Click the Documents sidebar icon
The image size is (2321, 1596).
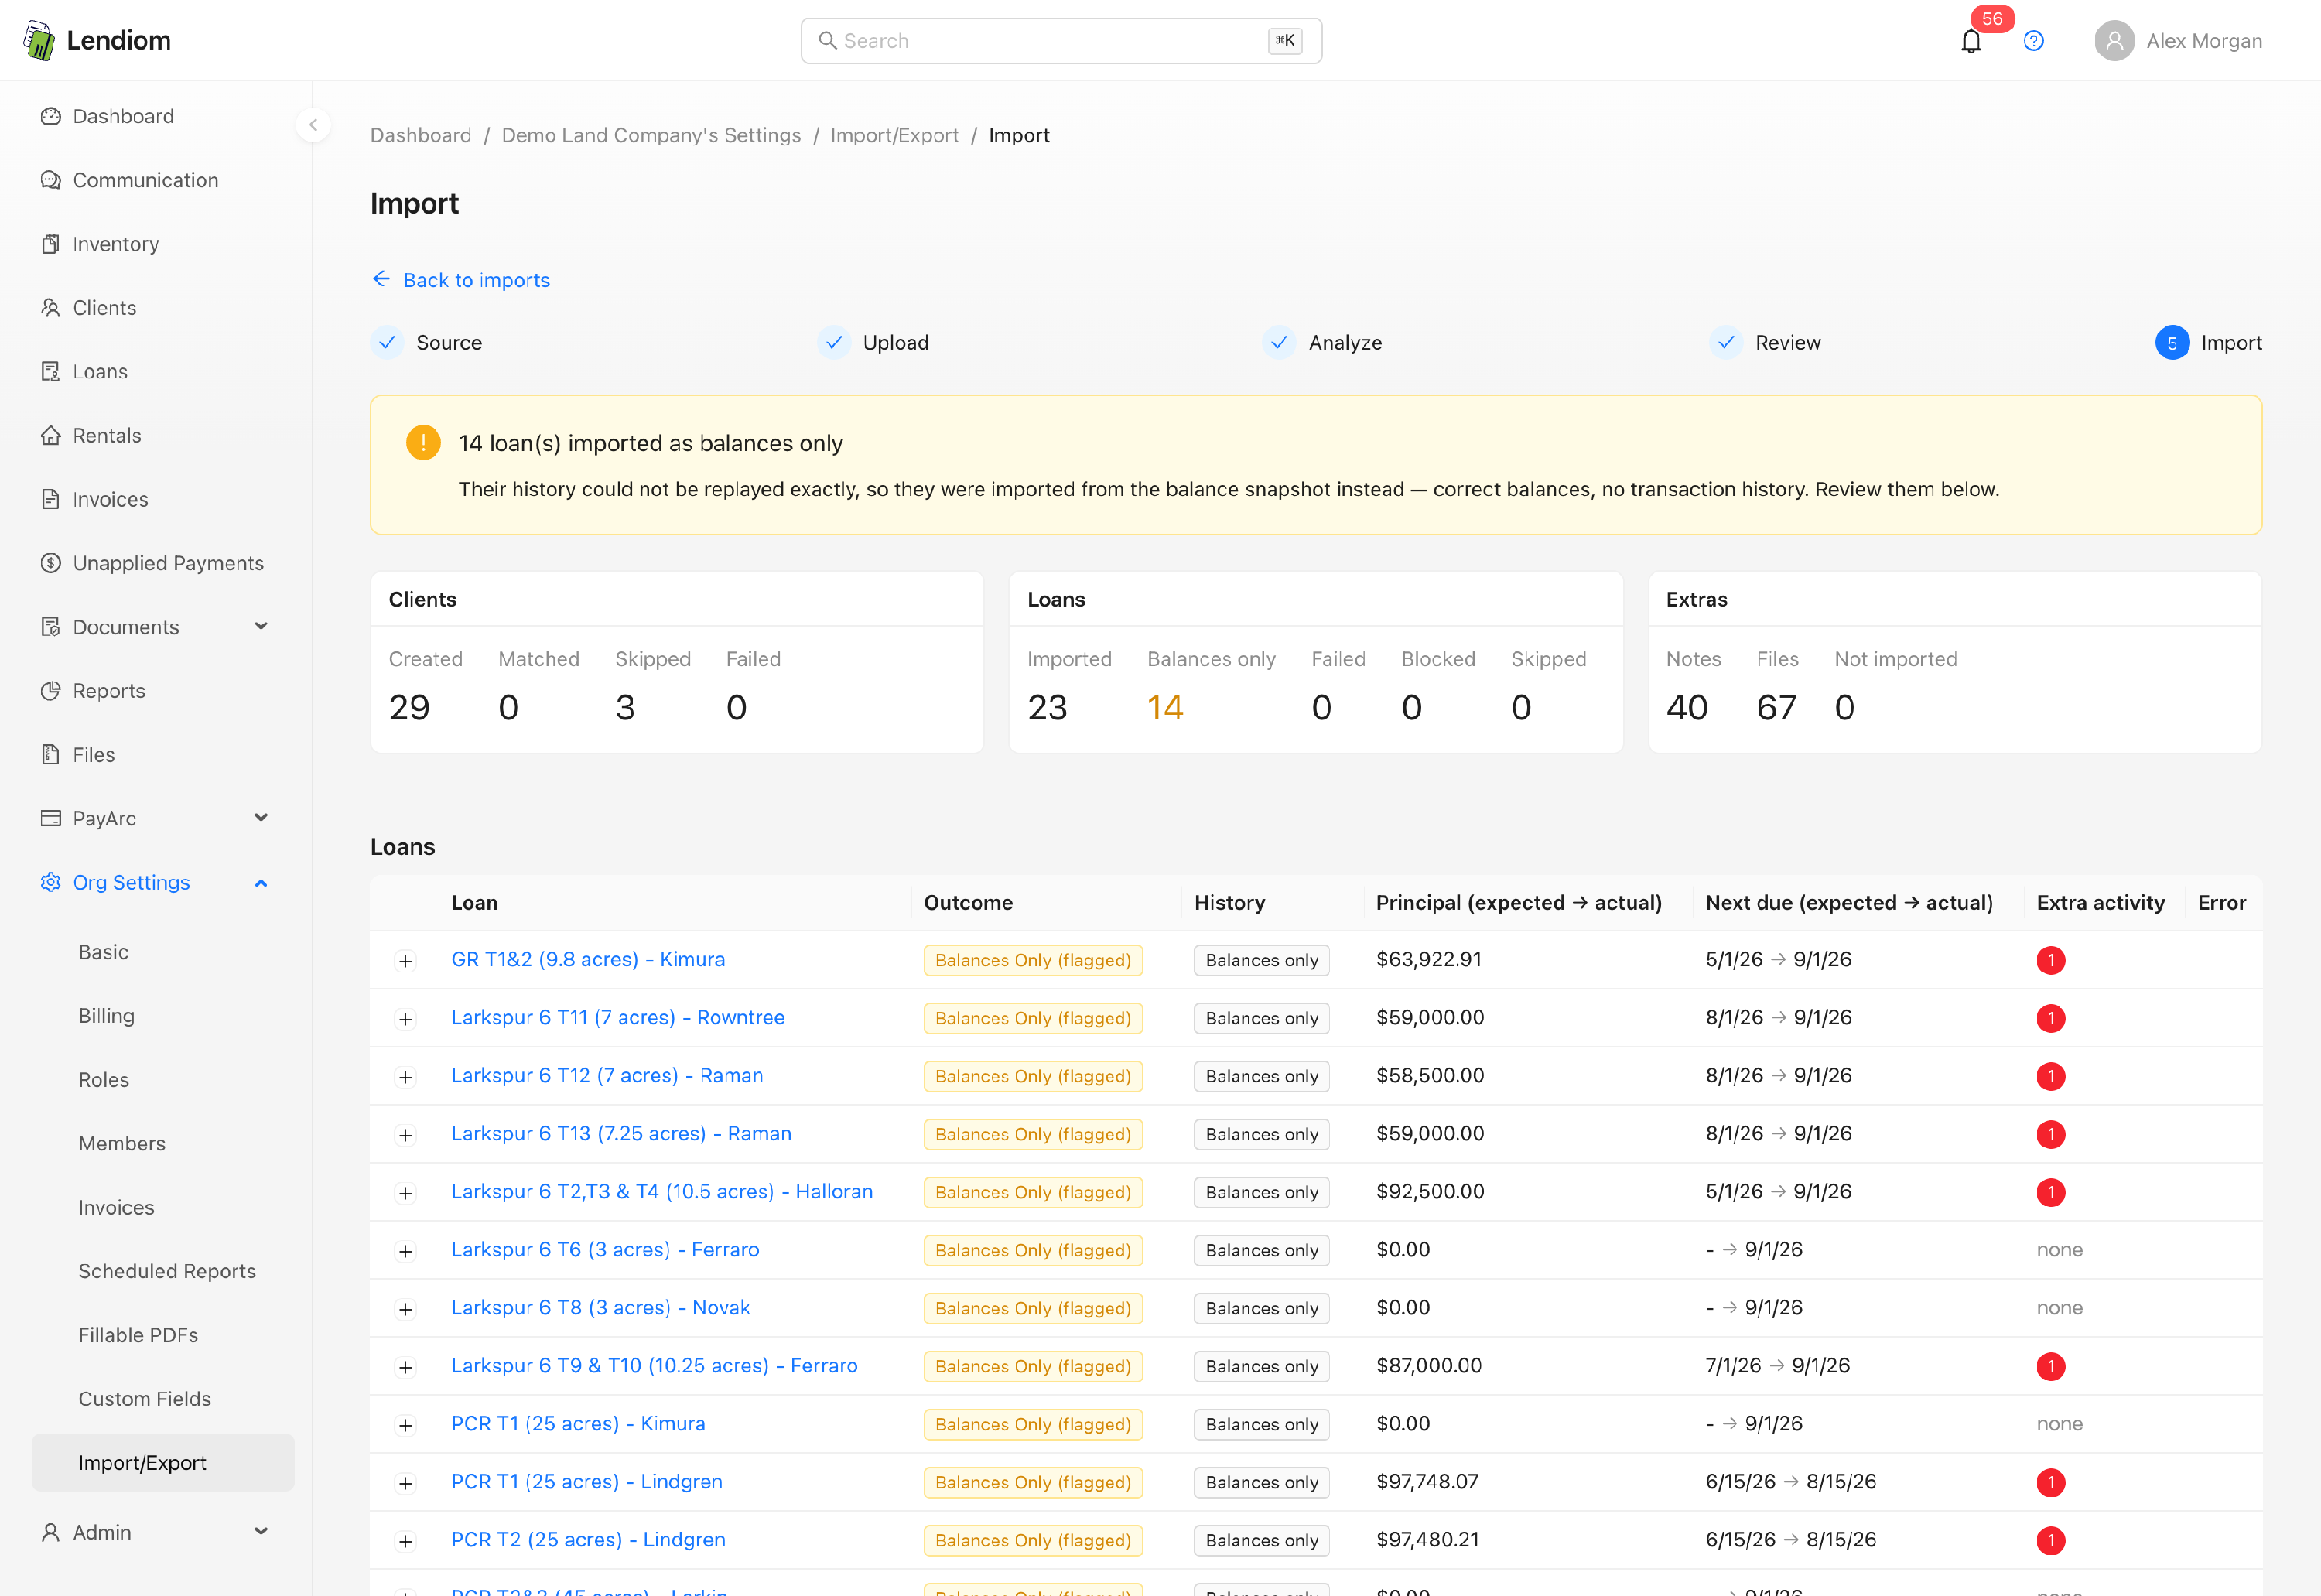[x=50, y=627]
